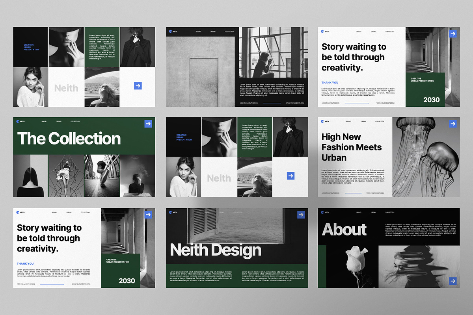Screen dimensions: 473x315
Task: Select COLLECTION in the About slide header
Action: 390,212
